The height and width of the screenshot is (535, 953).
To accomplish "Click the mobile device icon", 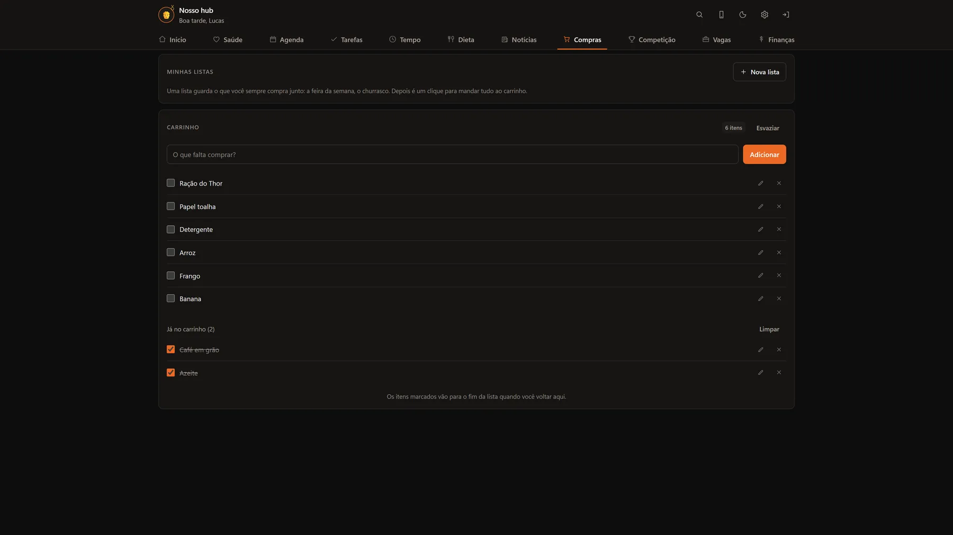I will 721,15.
